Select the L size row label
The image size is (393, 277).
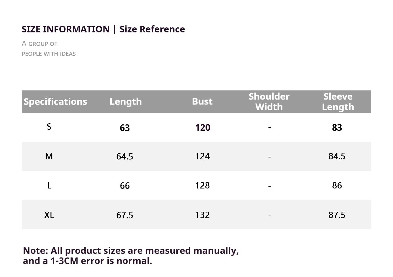click(49, 186)
